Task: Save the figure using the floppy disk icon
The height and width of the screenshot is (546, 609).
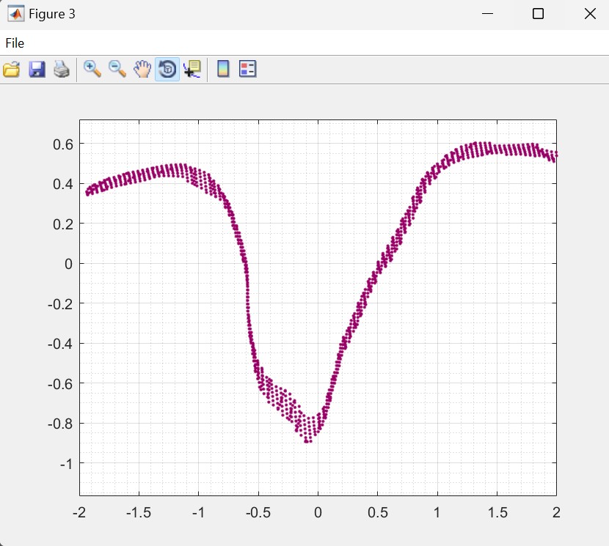Action: 37,70
